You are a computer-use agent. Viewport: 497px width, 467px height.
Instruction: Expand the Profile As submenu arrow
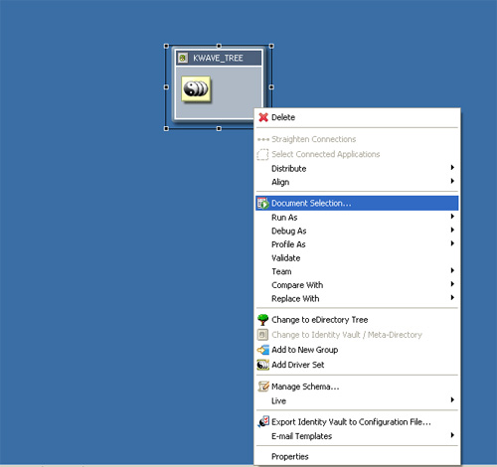[x=452, y=243]
